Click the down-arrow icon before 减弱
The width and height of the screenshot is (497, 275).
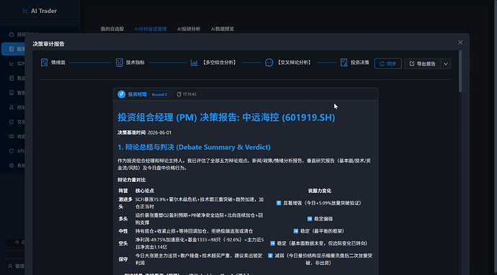click(270, 256)
